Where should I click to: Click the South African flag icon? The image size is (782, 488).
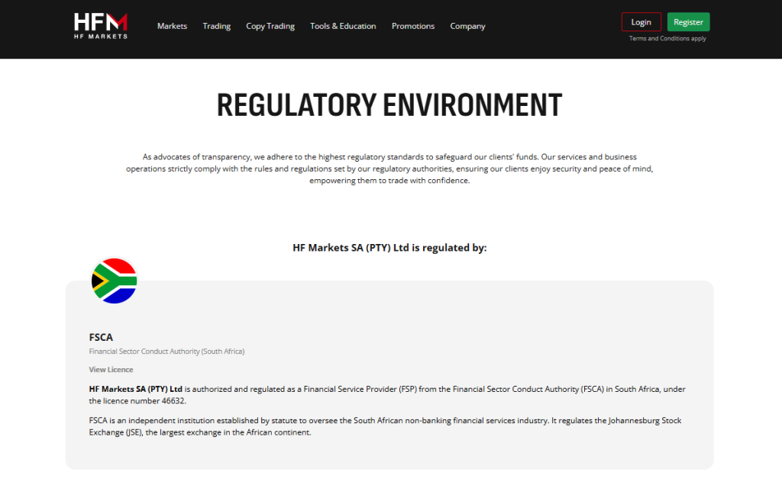(114, 281)
